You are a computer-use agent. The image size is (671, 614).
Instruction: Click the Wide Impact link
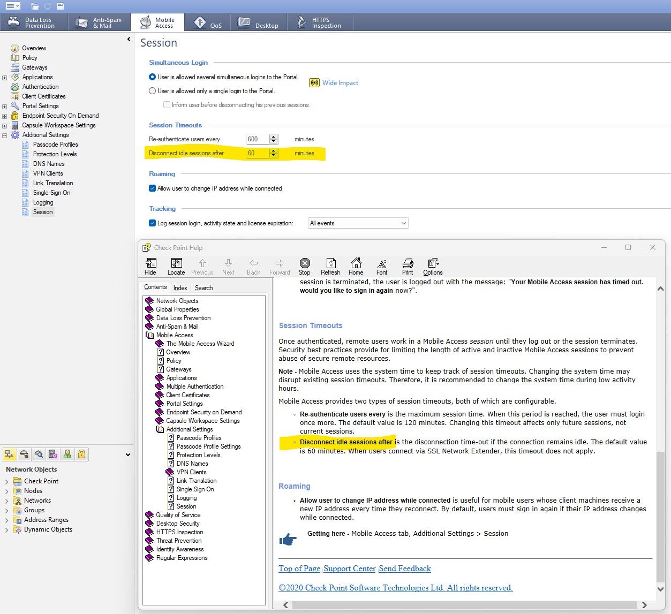340,83
